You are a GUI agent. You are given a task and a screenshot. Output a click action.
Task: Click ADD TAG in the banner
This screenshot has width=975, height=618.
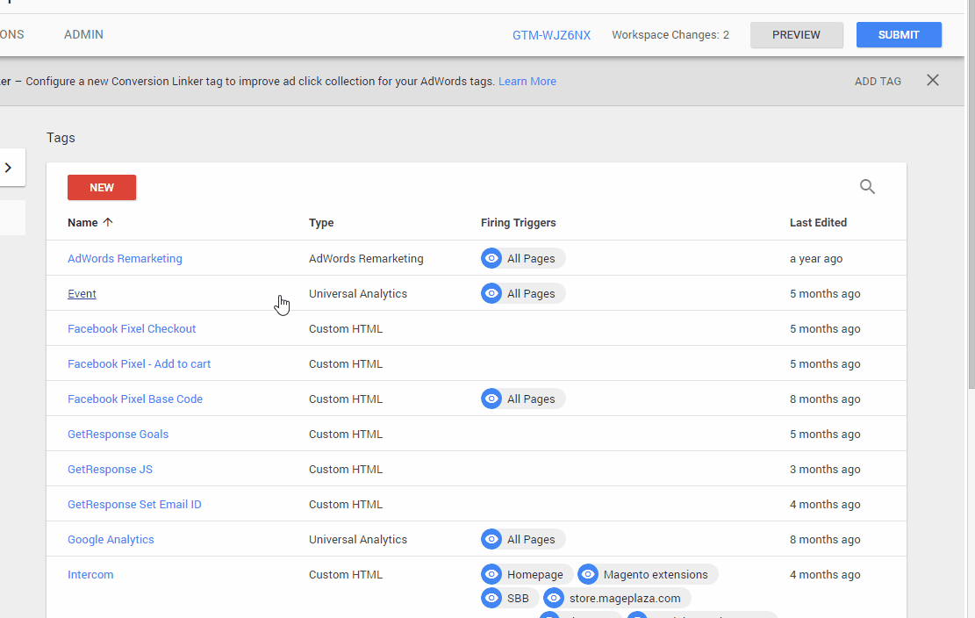pos(878,82)
